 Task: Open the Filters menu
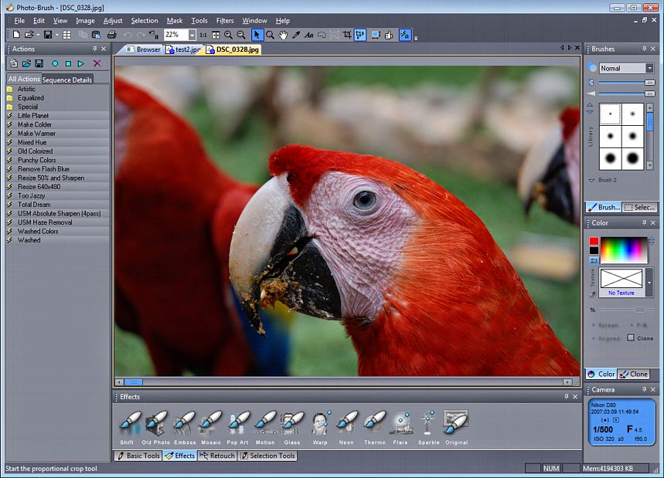tap(225, 20)
